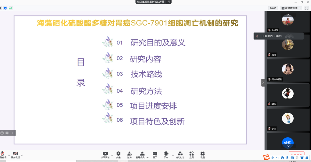311x162 pixels.
Task: Open screen-viewing options menu at top
Action: click(169, 2)
